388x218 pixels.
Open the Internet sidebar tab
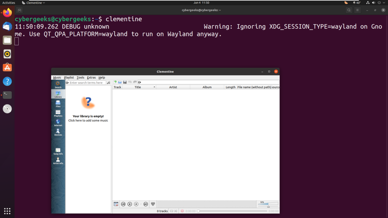(x=58, y=123)
